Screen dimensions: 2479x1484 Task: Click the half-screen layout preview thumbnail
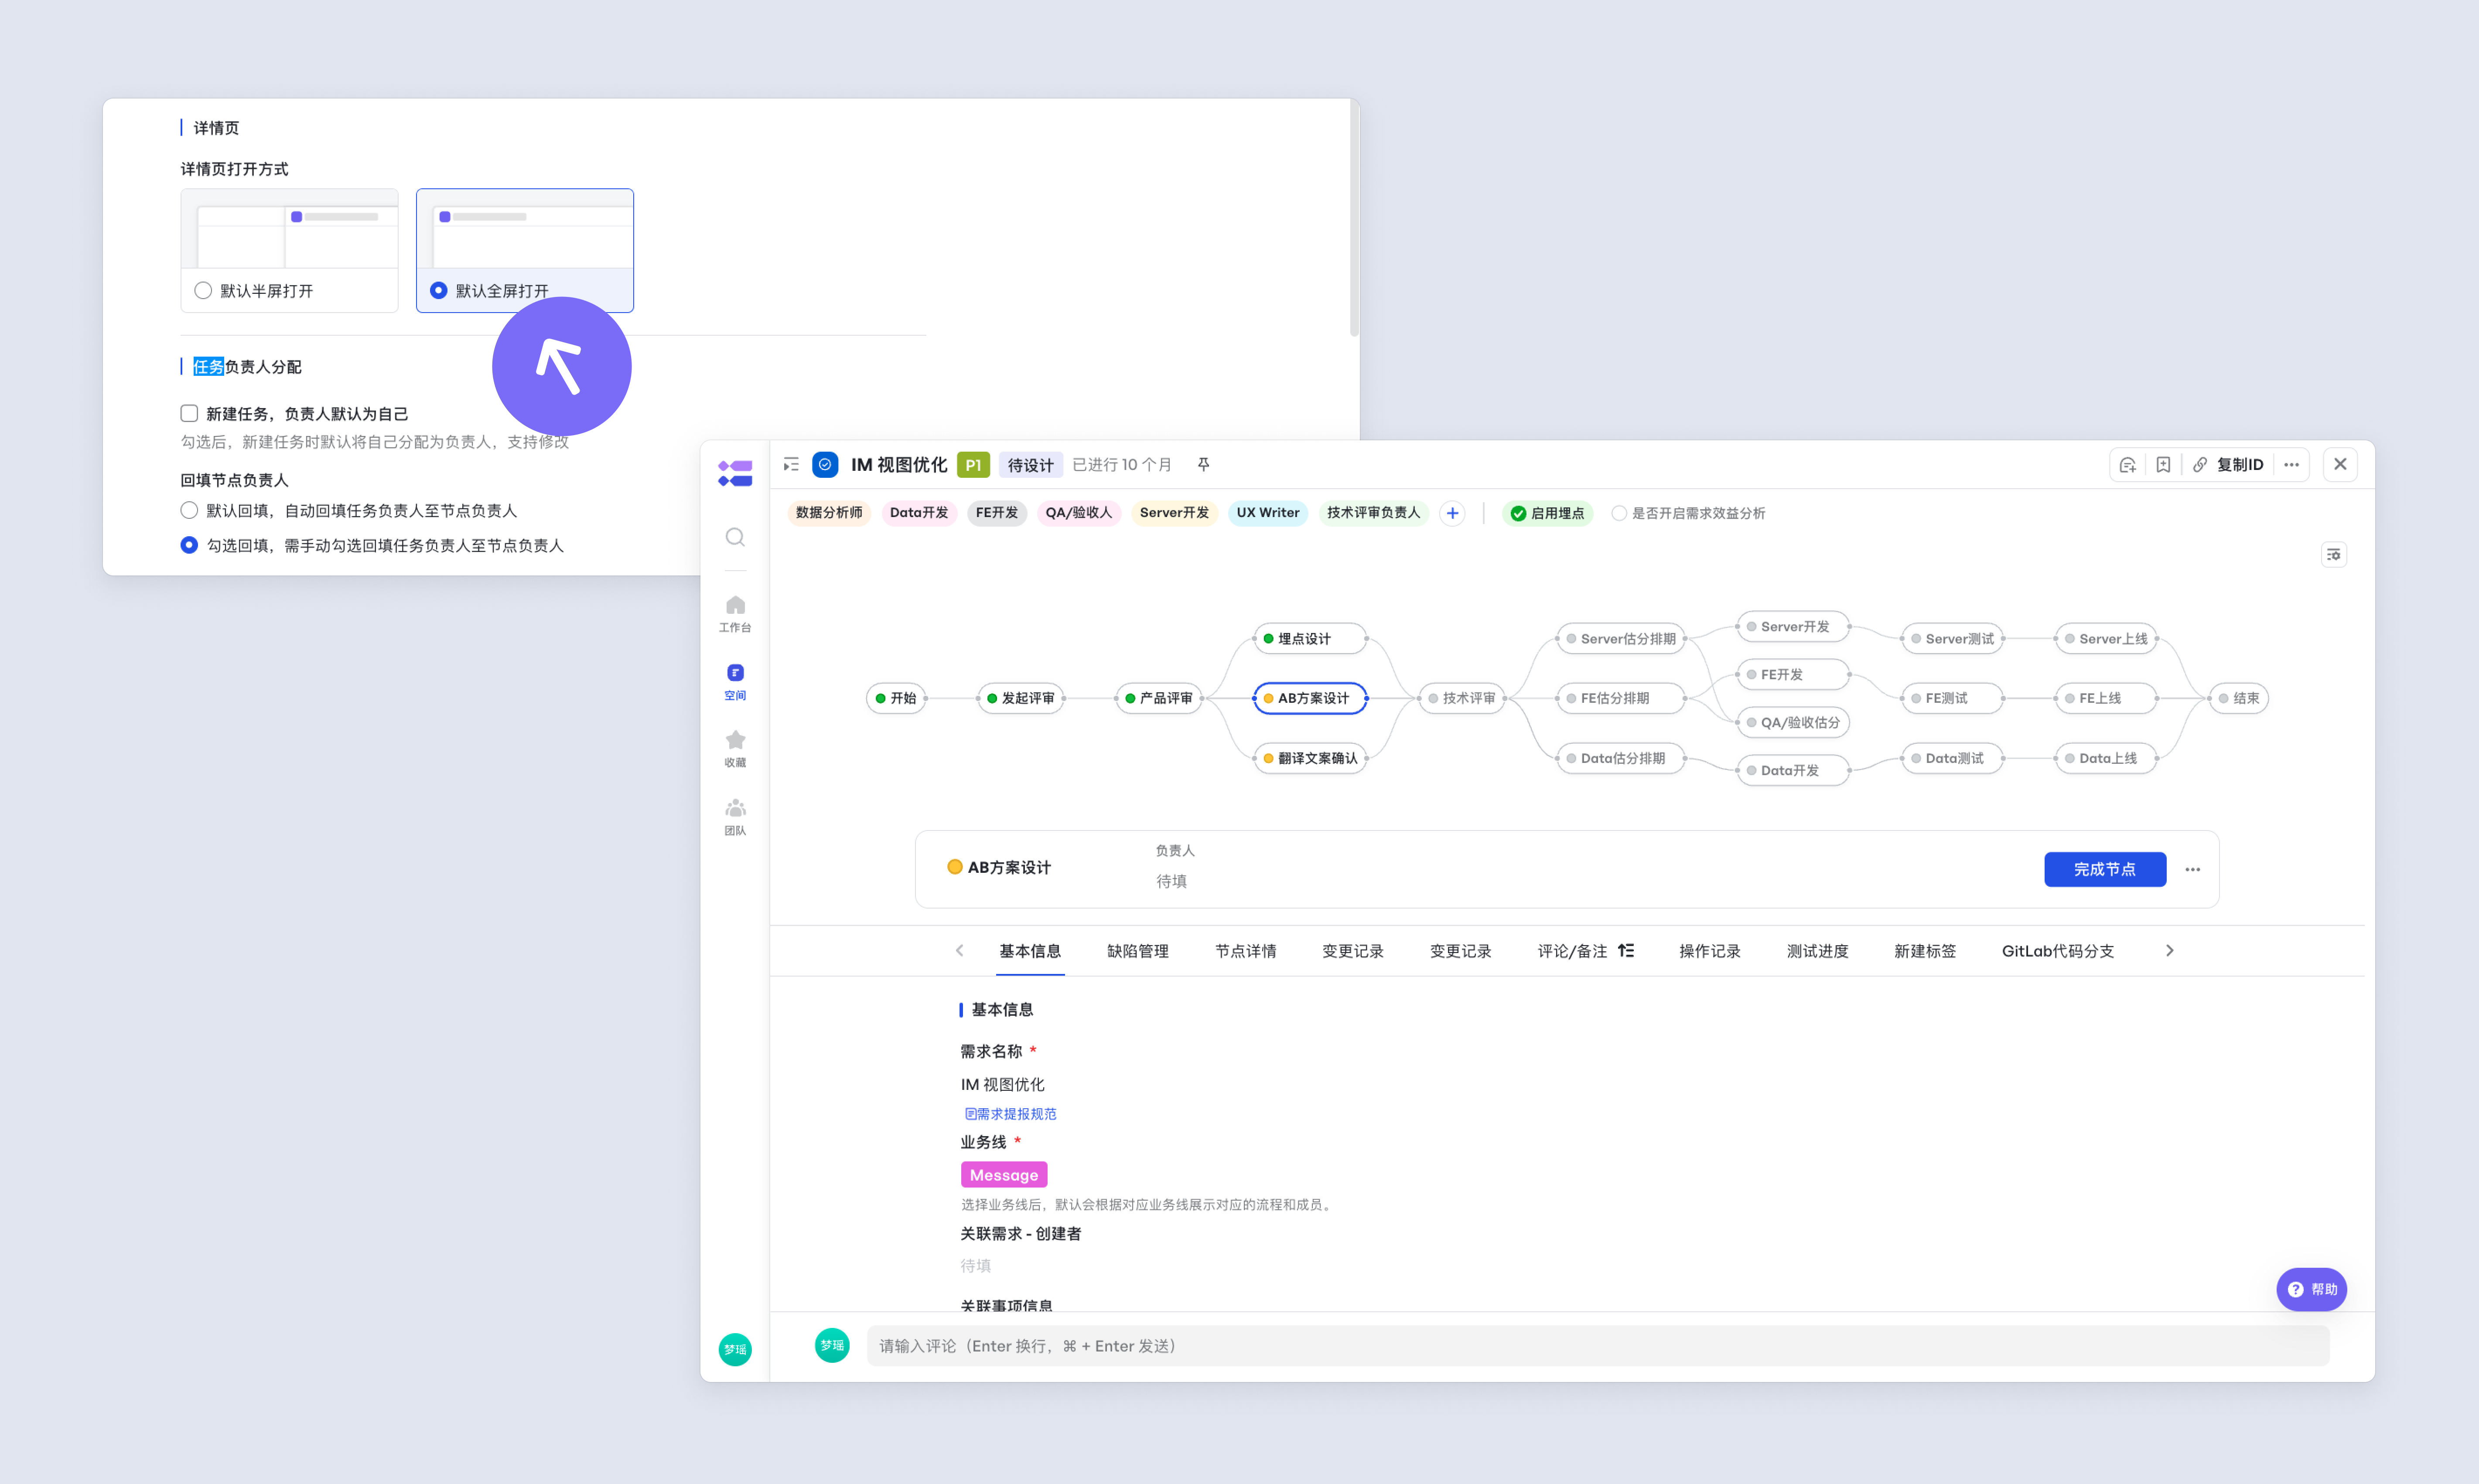click(289, 229)
